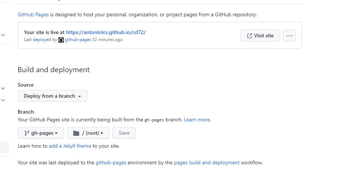Open the antoninlcs.github.io/cd72 site URL
This screenshot has height=178, width=349.
tap(106, 32)
